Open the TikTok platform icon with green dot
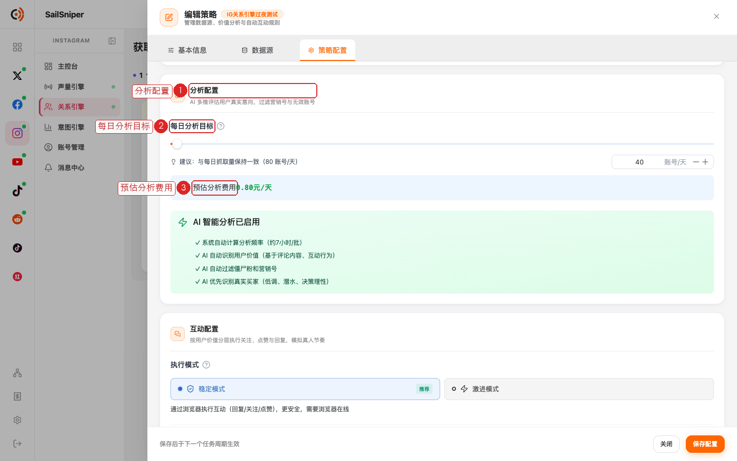Image resolution: width=737 pixels, height=461 pixels. 17,191
